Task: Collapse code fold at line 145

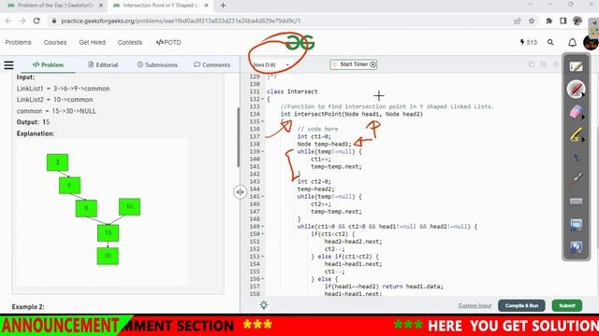Action: click(263, 197)
